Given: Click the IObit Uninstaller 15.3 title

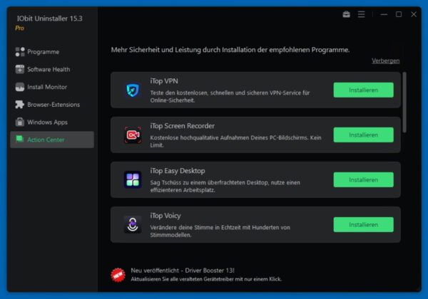Looking at the screenshot, I should click(x=49, y=19).
